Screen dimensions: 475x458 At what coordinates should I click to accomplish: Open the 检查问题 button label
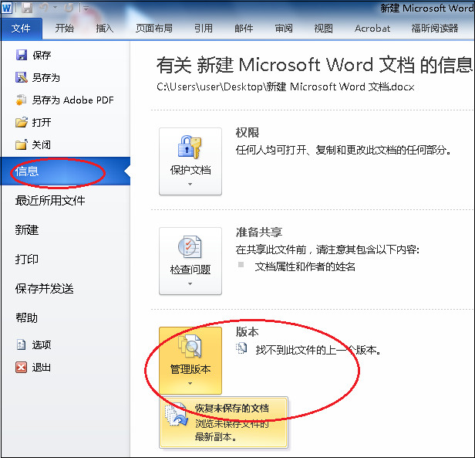190,270
